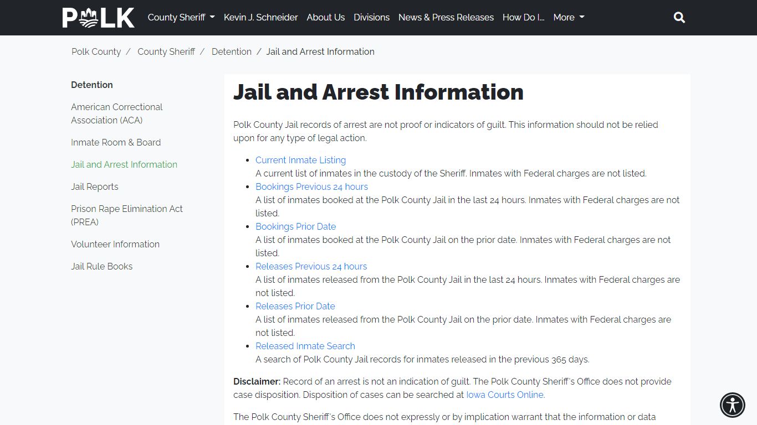Click County Sheriff breadcrumb link

166,51
